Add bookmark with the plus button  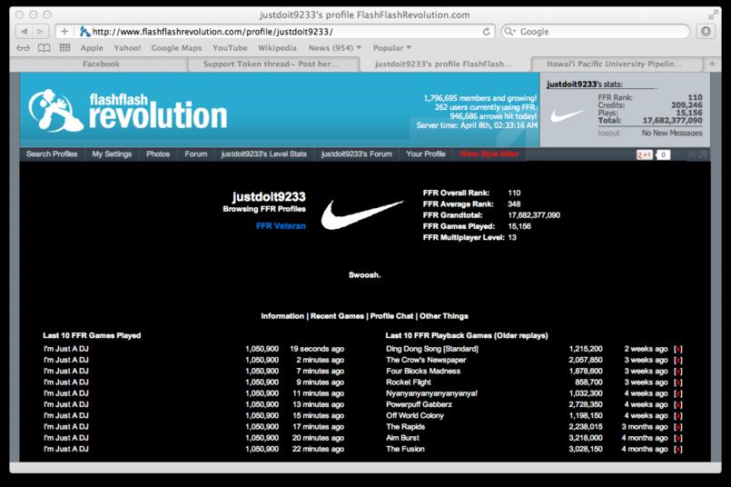pos(64,32)
